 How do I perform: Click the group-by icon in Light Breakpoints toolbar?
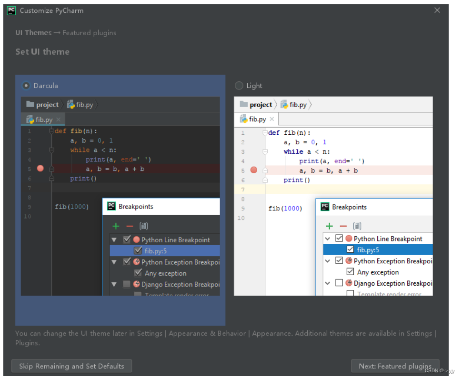[357, 226]
